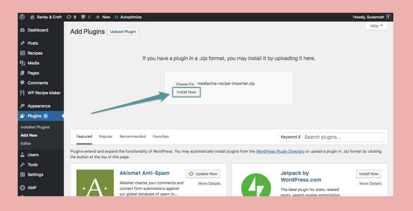Click the Pages sidebar icon
Screen dimensions: 413x211
(23, 73)
